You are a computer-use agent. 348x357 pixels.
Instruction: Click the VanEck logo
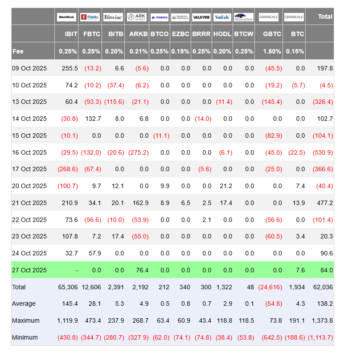pos(222,17)
